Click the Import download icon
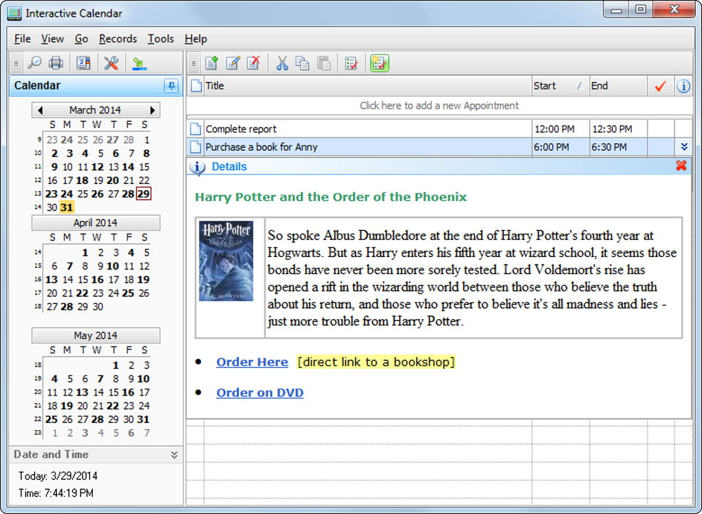Viewport: 702px width, 514px height. 139,63
